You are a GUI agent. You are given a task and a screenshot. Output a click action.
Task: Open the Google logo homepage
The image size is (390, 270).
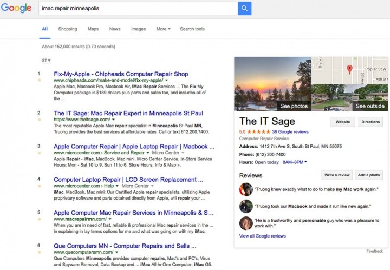[16, 8]
